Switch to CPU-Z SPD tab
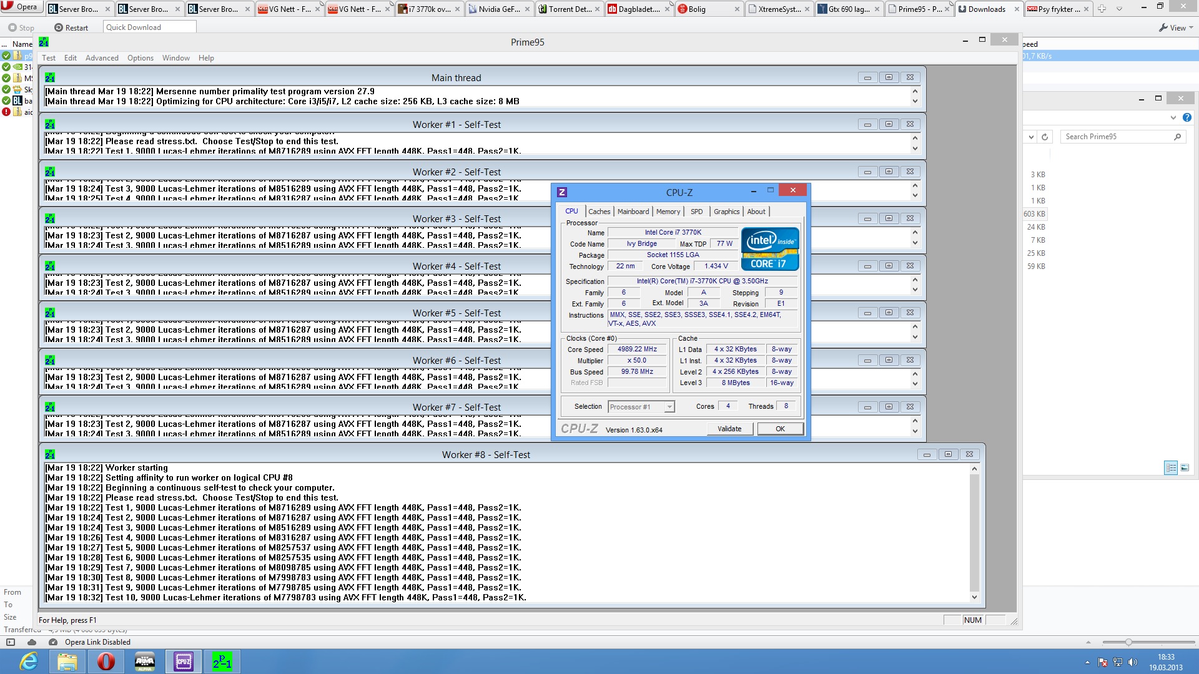Screen dimensions: 1199x674 pyautogui.click(x=697, y=212)
